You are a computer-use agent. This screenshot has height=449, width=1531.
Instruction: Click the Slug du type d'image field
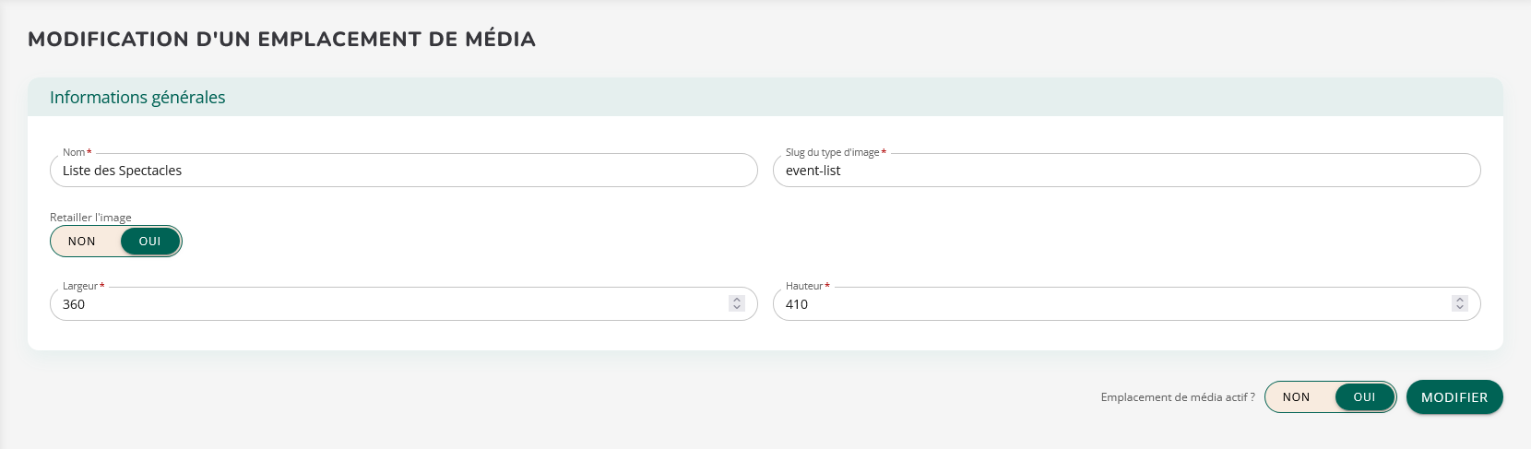pos(1125,171)
